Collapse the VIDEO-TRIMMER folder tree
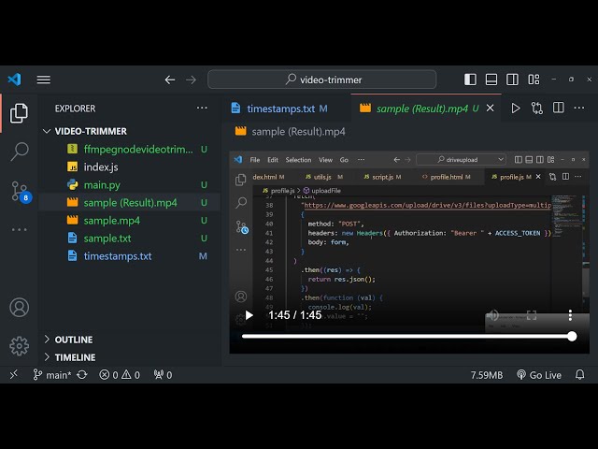 click(x=91, y=131)
